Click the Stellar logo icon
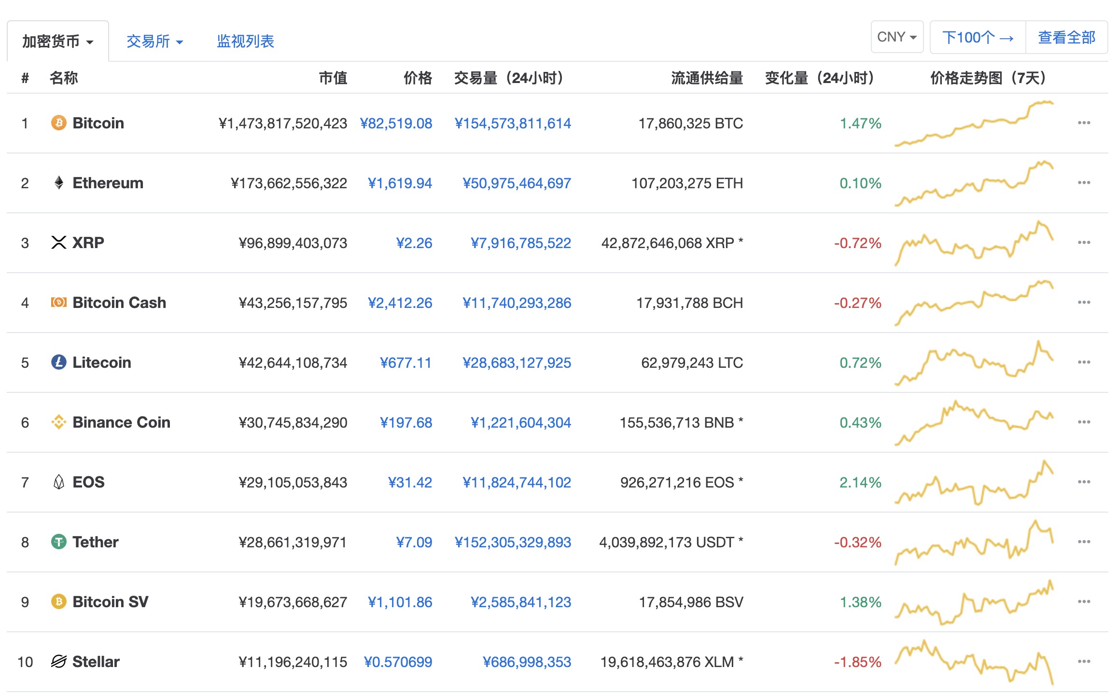 click(x=58, y=661)
